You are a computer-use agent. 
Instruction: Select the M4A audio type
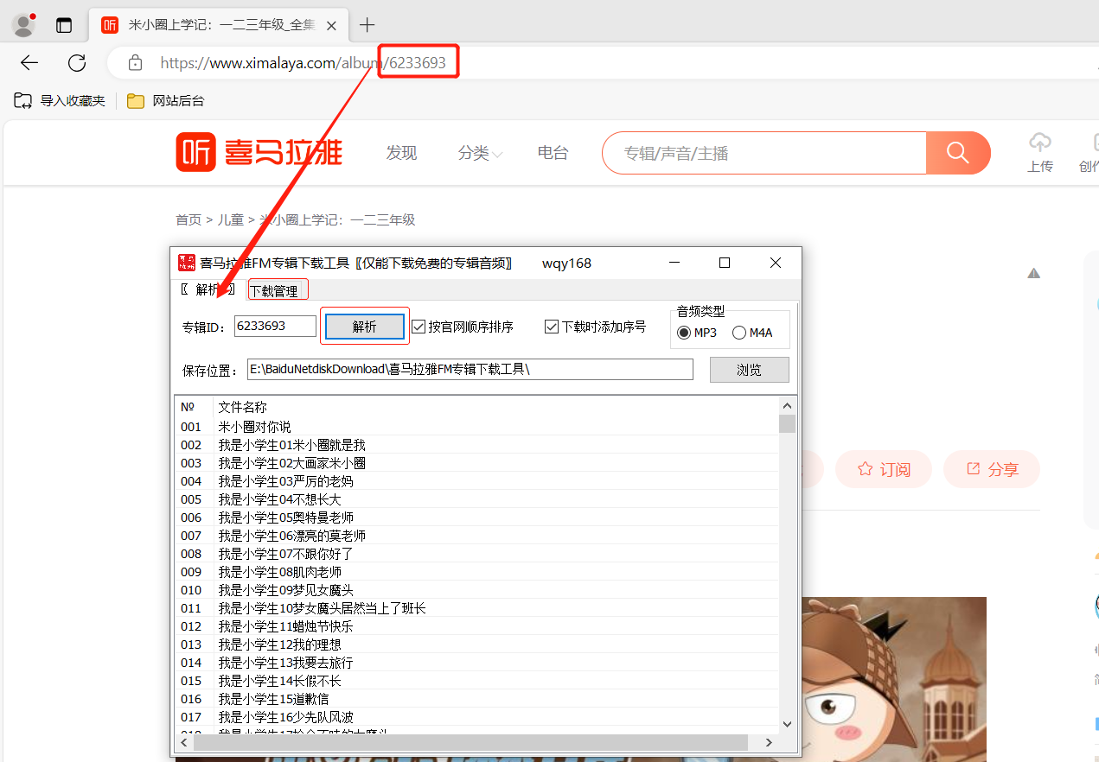pyautogui.click(x=752, y=333)
